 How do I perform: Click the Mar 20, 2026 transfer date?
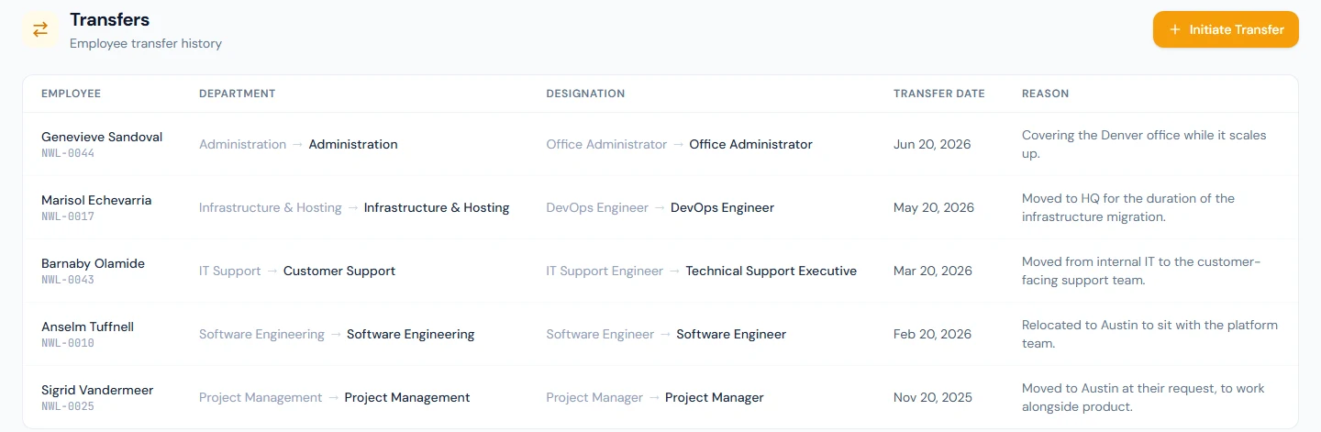coord(933,271)
